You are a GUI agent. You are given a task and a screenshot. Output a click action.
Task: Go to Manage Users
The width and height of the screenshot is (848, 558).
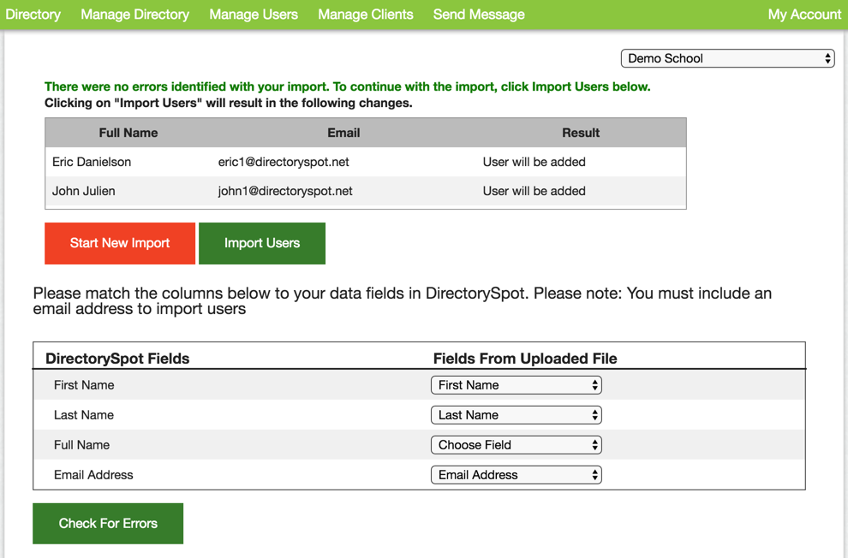[x=254, y=15]
